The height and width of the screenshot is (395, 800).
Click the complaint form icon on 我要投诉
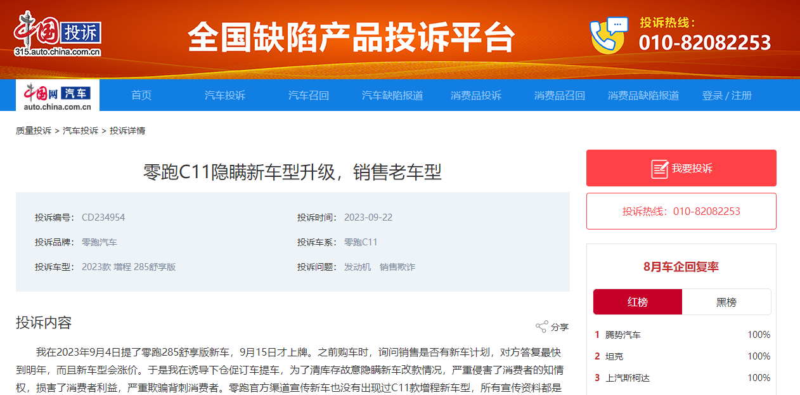[660, 169]
